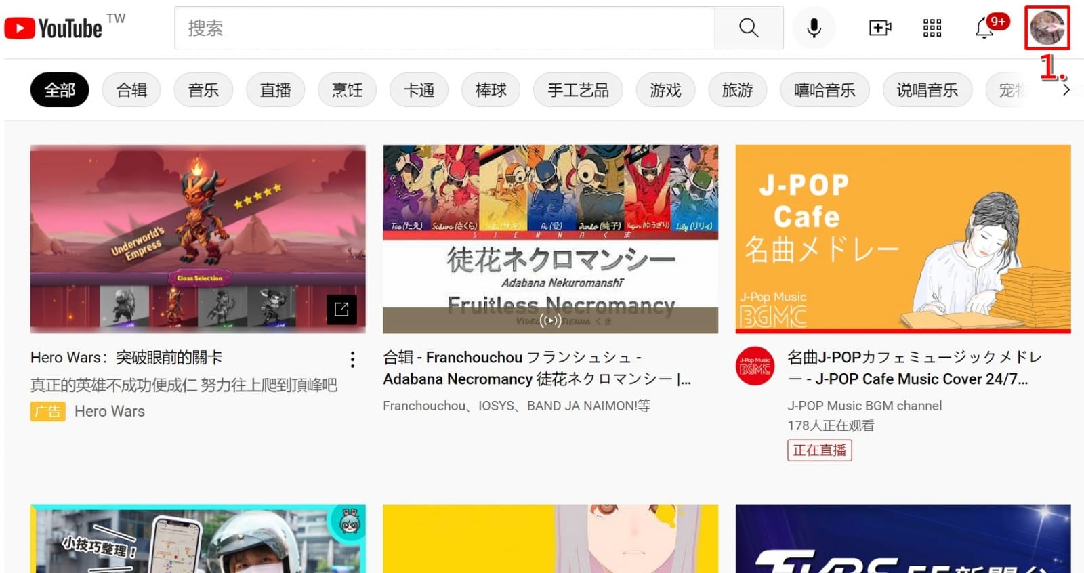The image size is (1084, 573).
Task: Click the J-POP Music BGM channel name
Action: (x=864, y=406)
